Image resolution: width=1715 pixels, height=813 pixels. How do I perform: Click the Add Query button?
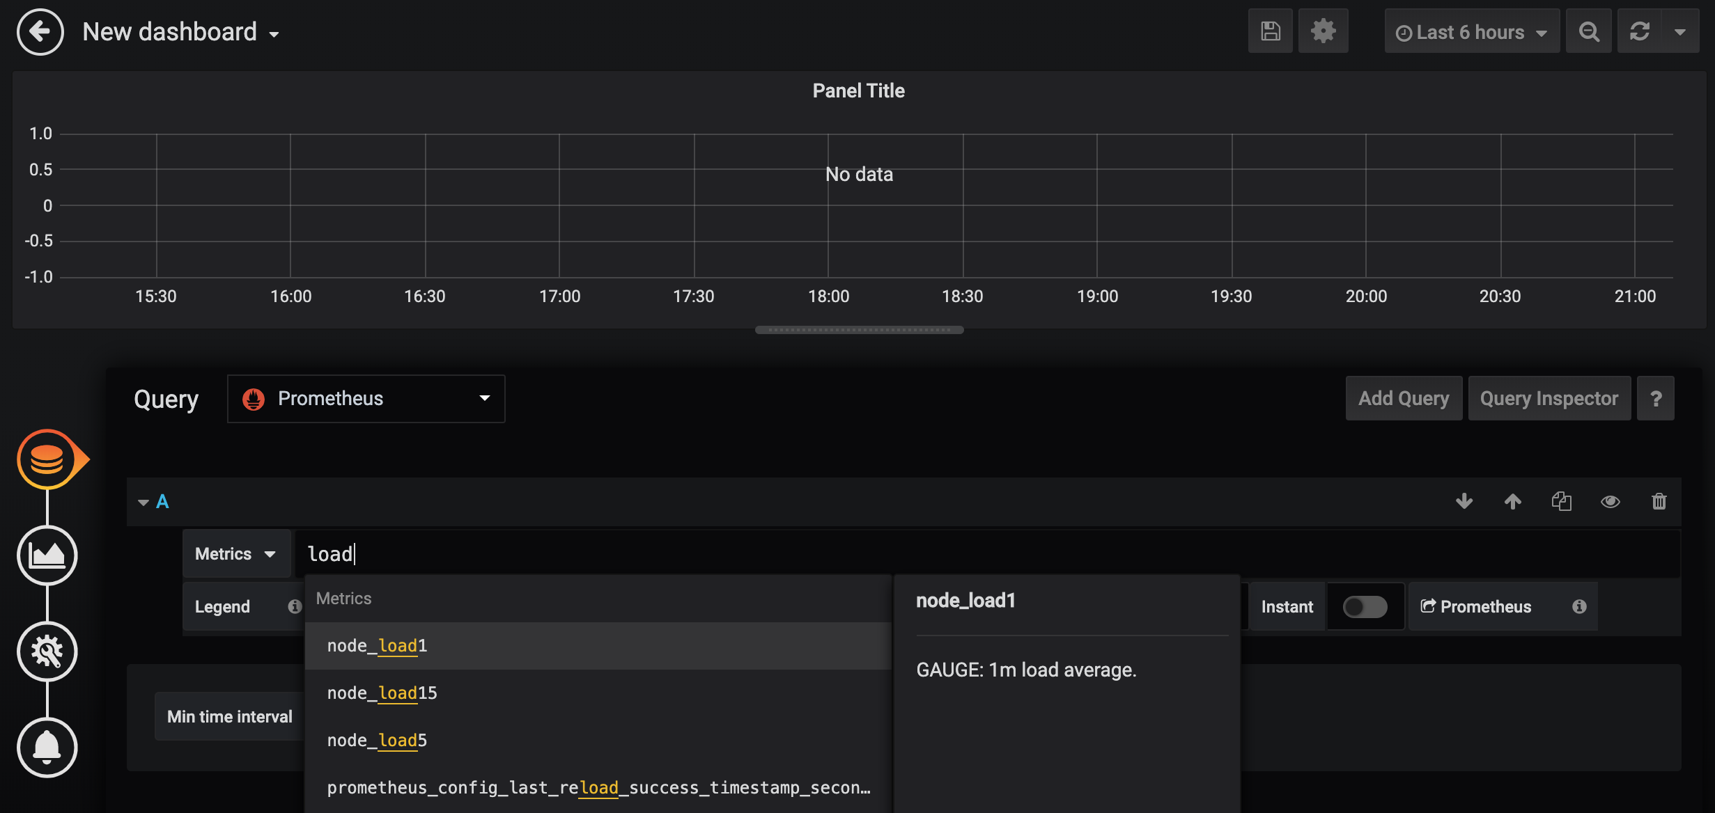pos(1404,397)
